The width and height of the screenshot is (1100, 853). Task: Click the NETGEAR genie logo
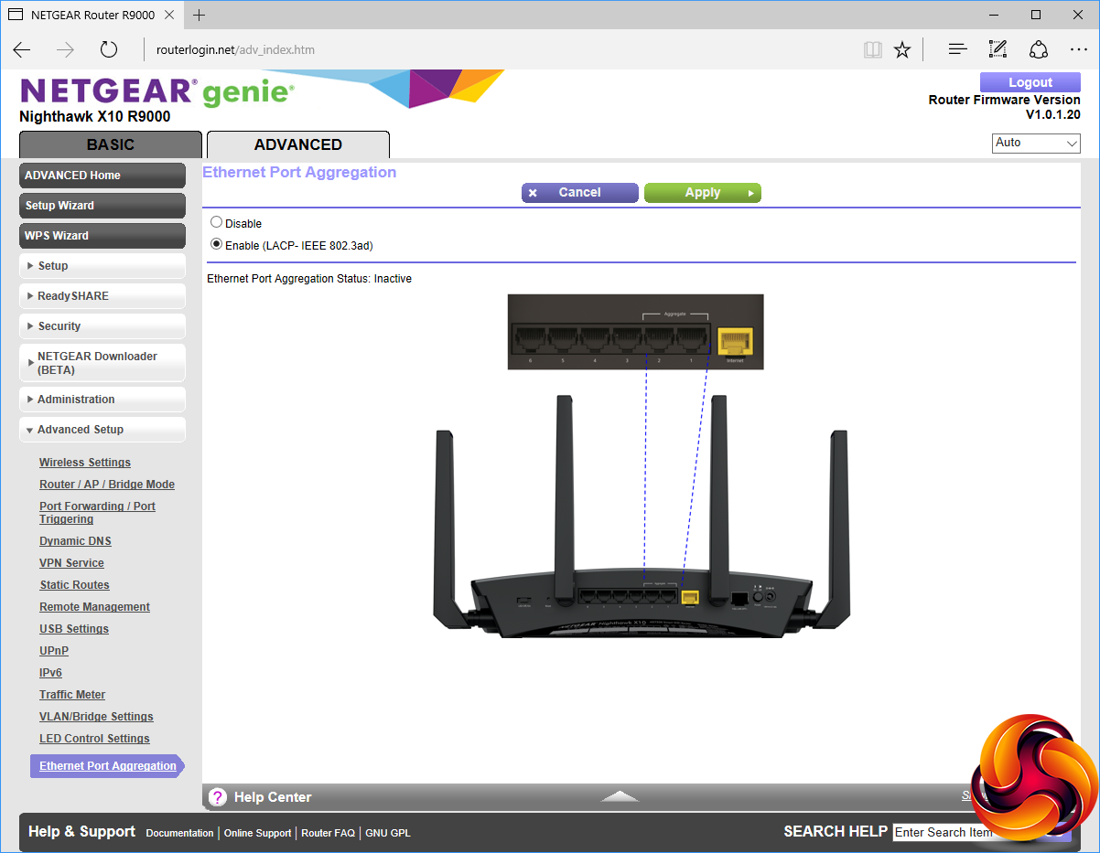tap(156, 91)
